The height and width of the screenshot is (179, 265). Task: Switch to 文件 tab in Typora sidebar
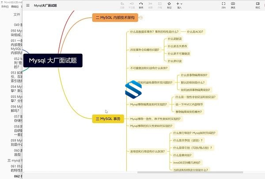pos(17,15)
